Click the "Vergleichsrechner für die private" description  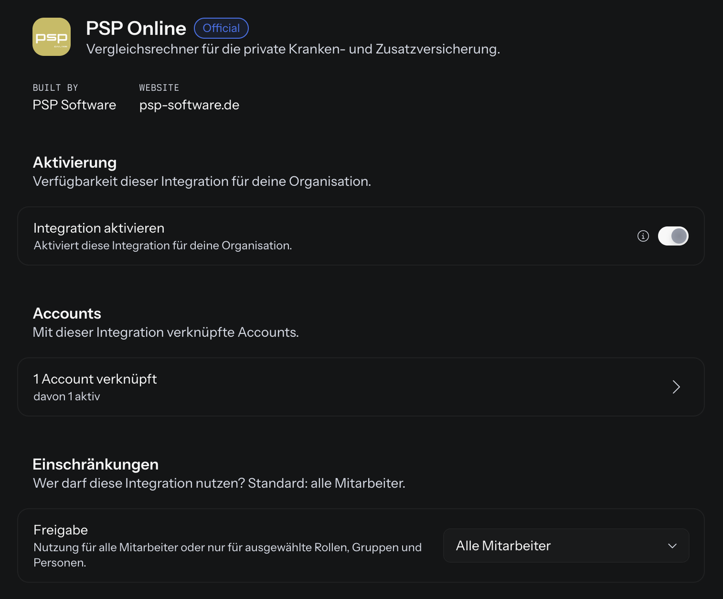point(293,49)
